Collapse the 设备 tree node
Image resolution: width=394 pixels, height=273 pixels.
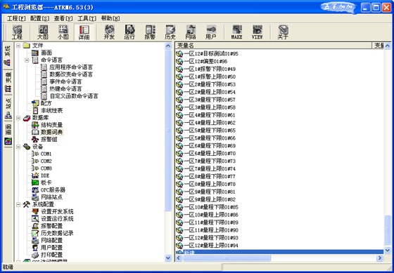[18, 147]
